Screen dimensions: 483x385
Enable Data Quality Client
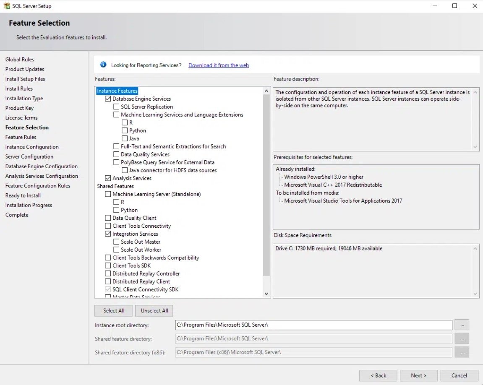click(x=108, y=218)
